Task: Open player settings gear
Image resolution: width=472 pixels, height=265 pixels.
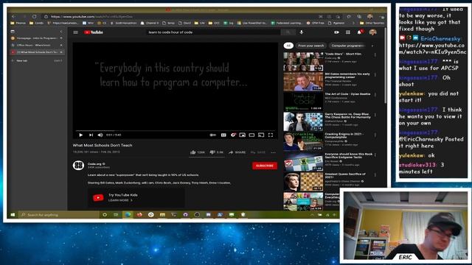Action: (x=233, y=135)
